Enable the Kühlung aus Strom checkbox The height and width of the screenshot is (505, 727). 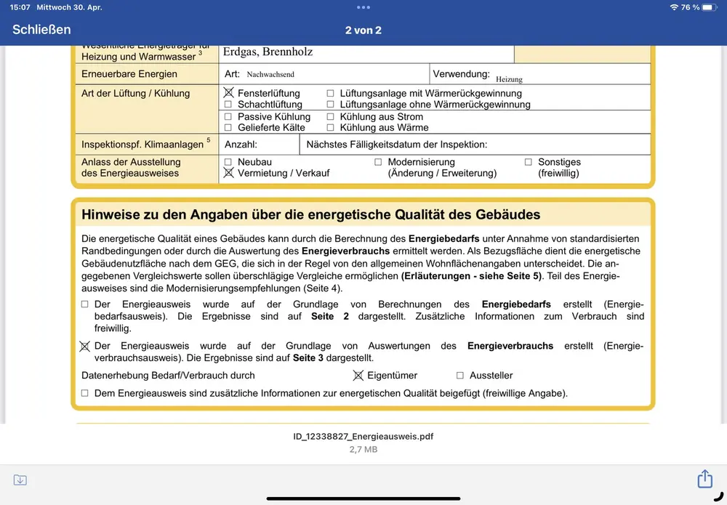(330, 117)
